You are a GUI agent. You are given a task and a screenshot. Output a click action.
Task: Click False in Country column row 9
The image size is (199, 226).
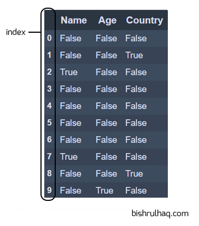click(136, 191)
